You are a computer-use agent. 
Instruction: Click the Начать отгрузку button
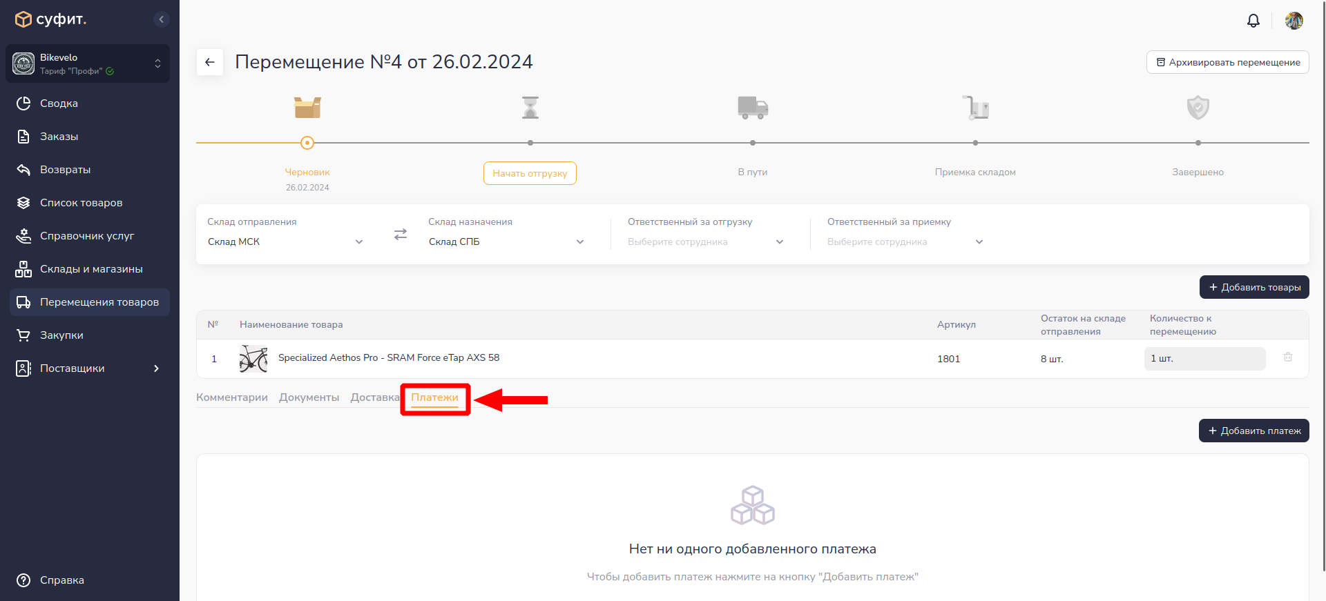click(530, 173)
